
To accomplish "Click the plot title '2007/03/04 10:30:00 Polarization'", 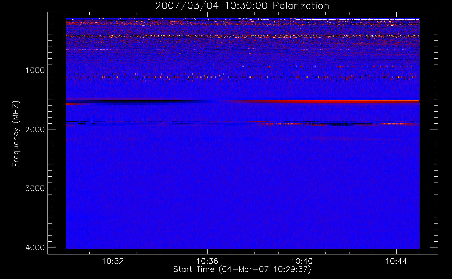I will click(242, 6).
